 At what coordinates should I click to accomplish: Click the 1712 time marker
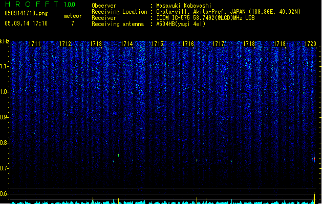coord(65,44)
